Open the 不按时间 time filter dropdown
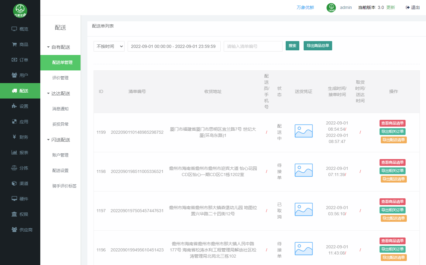Viewport: 426px width, 265px height. (109, 46)
